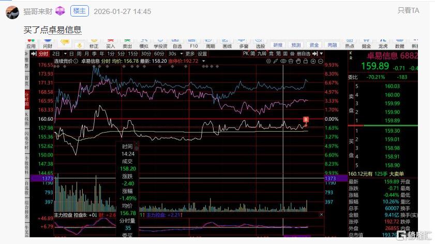Click the 买入 buy button
The height and width of the screenshot is (244, 435).
click(x=110, y=44)
